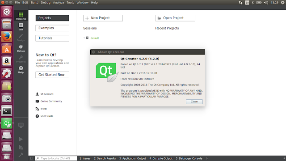This screenshot has width=286, height=161.
Task: Open the User Guide link
Action: click(47, 116)
